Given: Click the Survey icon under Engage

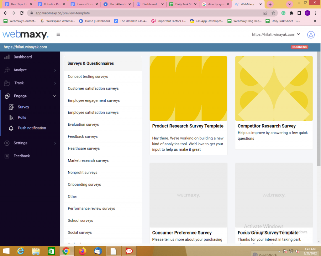Looking at the screenshot, I should coord(11,107).
